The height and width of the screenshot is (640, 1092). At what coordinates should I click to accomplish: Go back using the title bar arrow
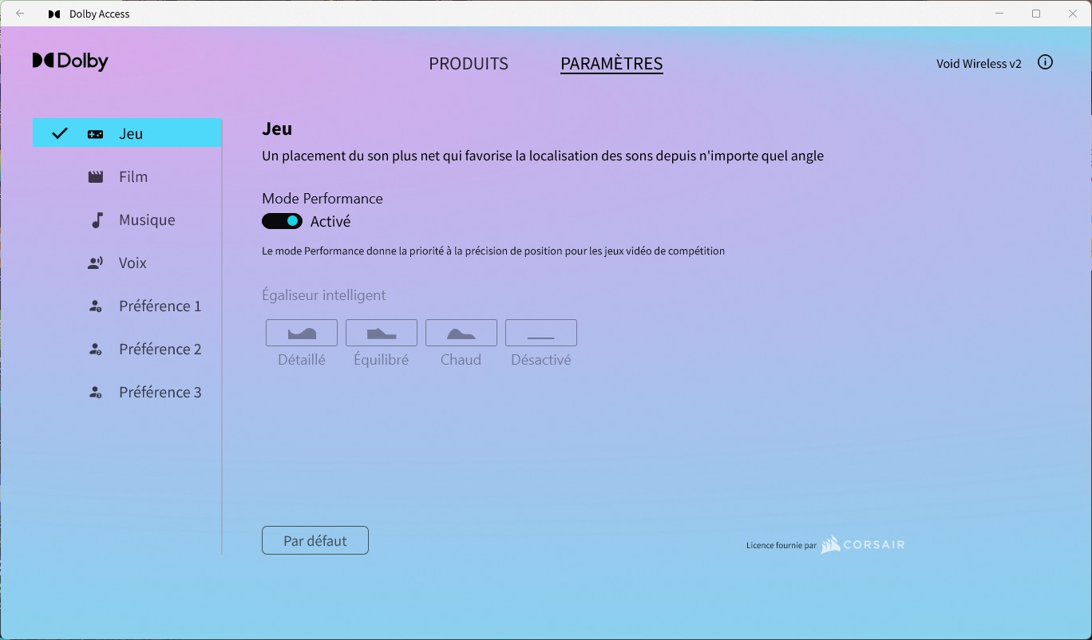20,14
